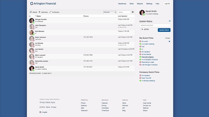Image resolution: width=209 pixels, height=117 pixels.
Task: Sort table by Name column header
Action: tap(39, 16)
